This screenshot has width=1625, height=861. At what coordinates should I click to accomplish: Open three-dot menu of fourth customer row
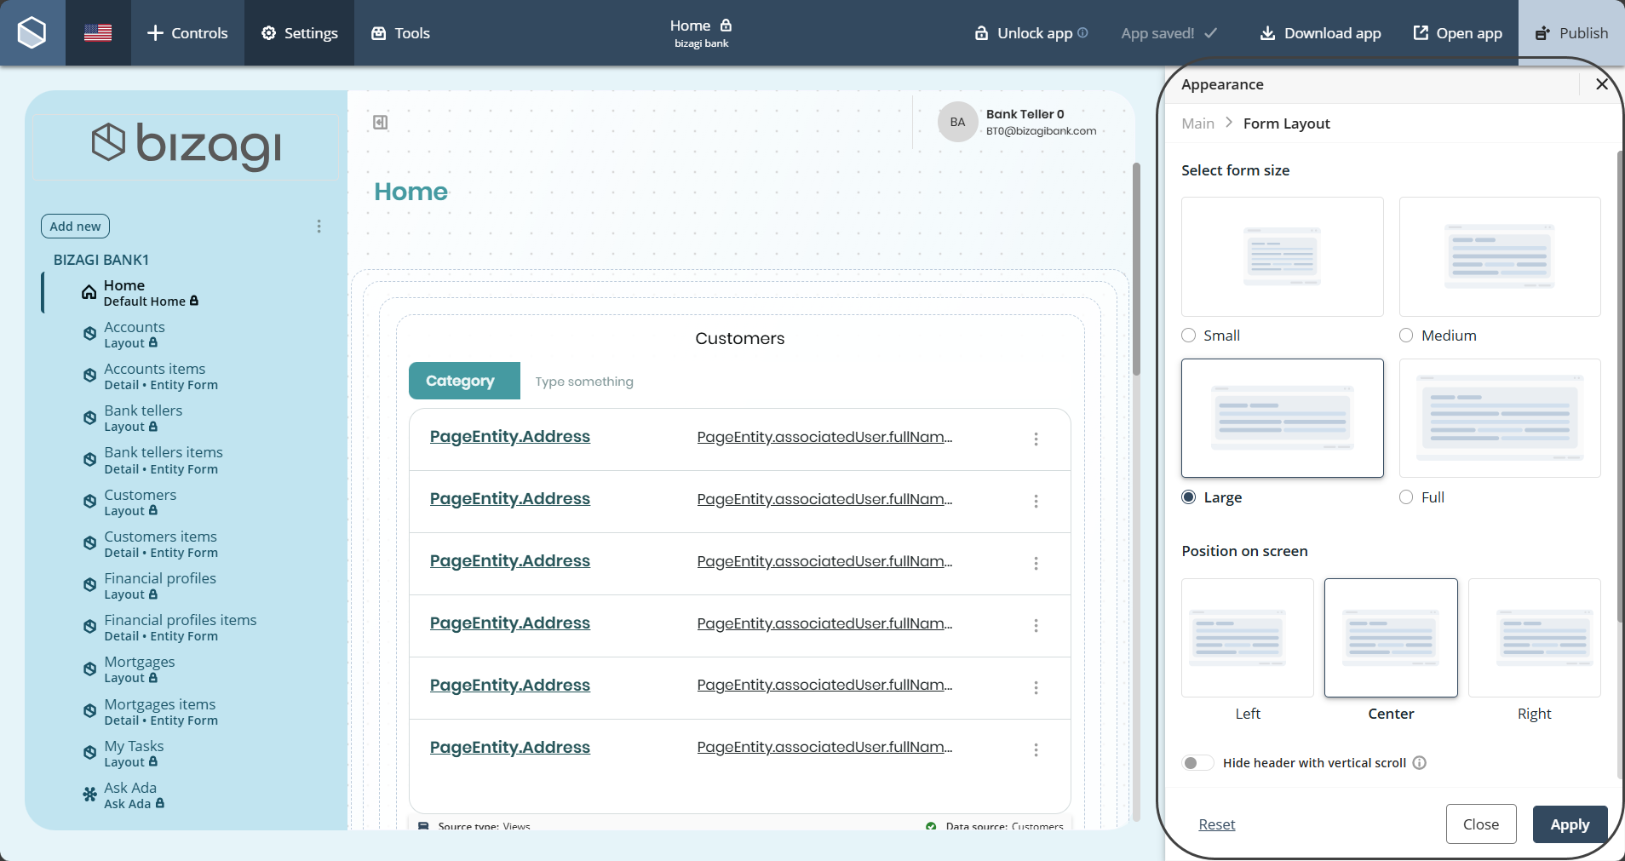point(1036,626)
